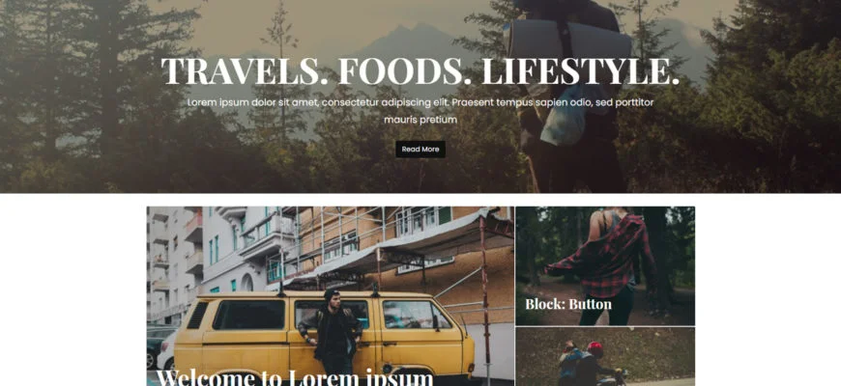This screenshot has height=386, width=841.
Task: Click the word "FOODS." in the headline
Action: pyautogui.click(x=405, y=70)
